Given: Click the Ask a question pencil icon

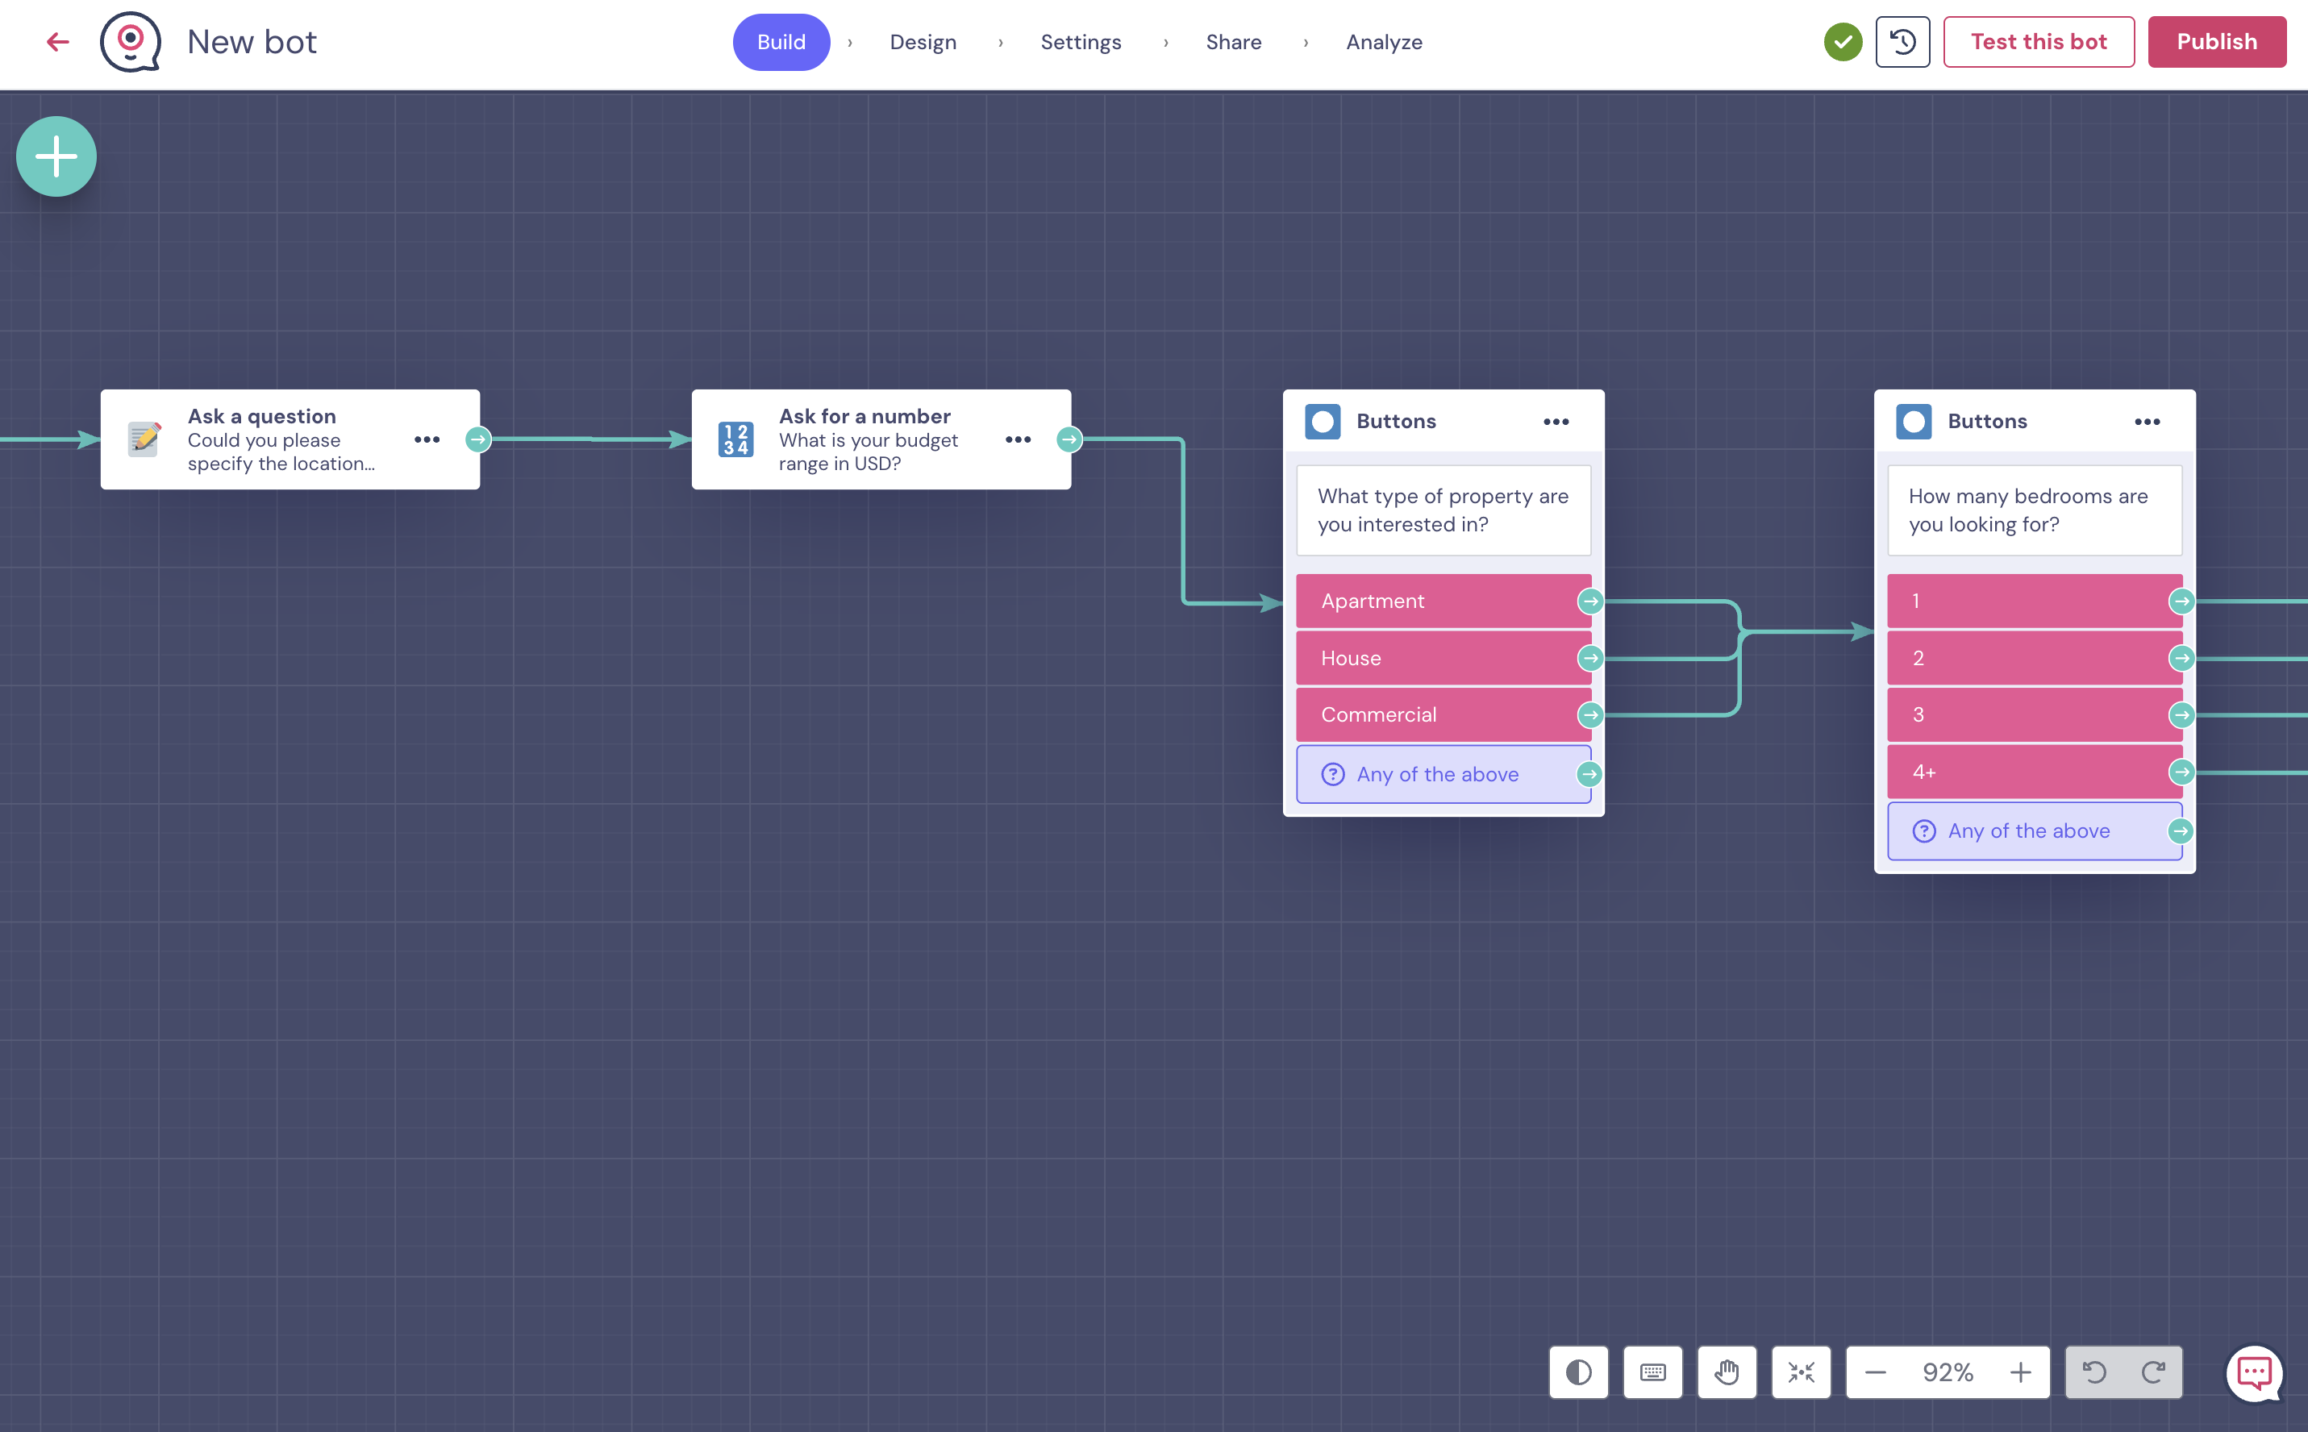Looking at the screenshot, I should point(144,439).
